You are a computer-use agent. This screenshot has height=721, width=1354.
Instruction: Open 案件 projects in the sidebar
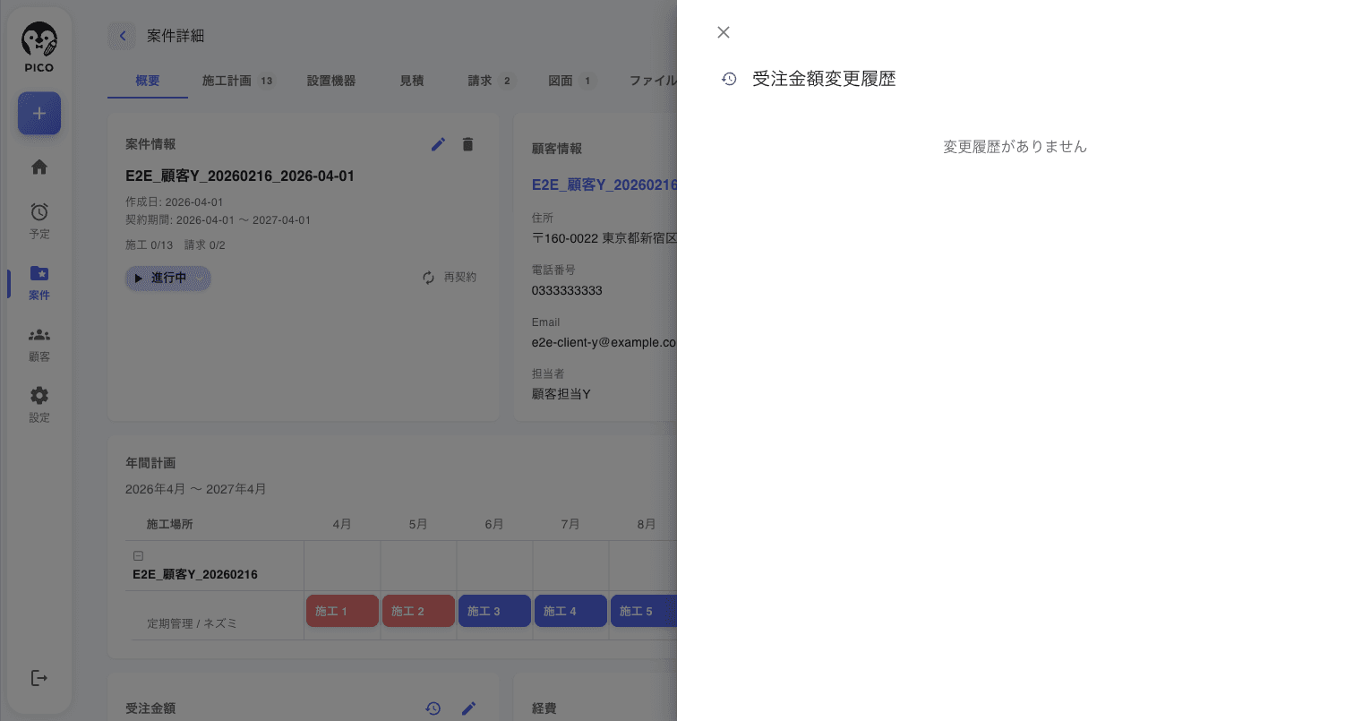[39, 282]
